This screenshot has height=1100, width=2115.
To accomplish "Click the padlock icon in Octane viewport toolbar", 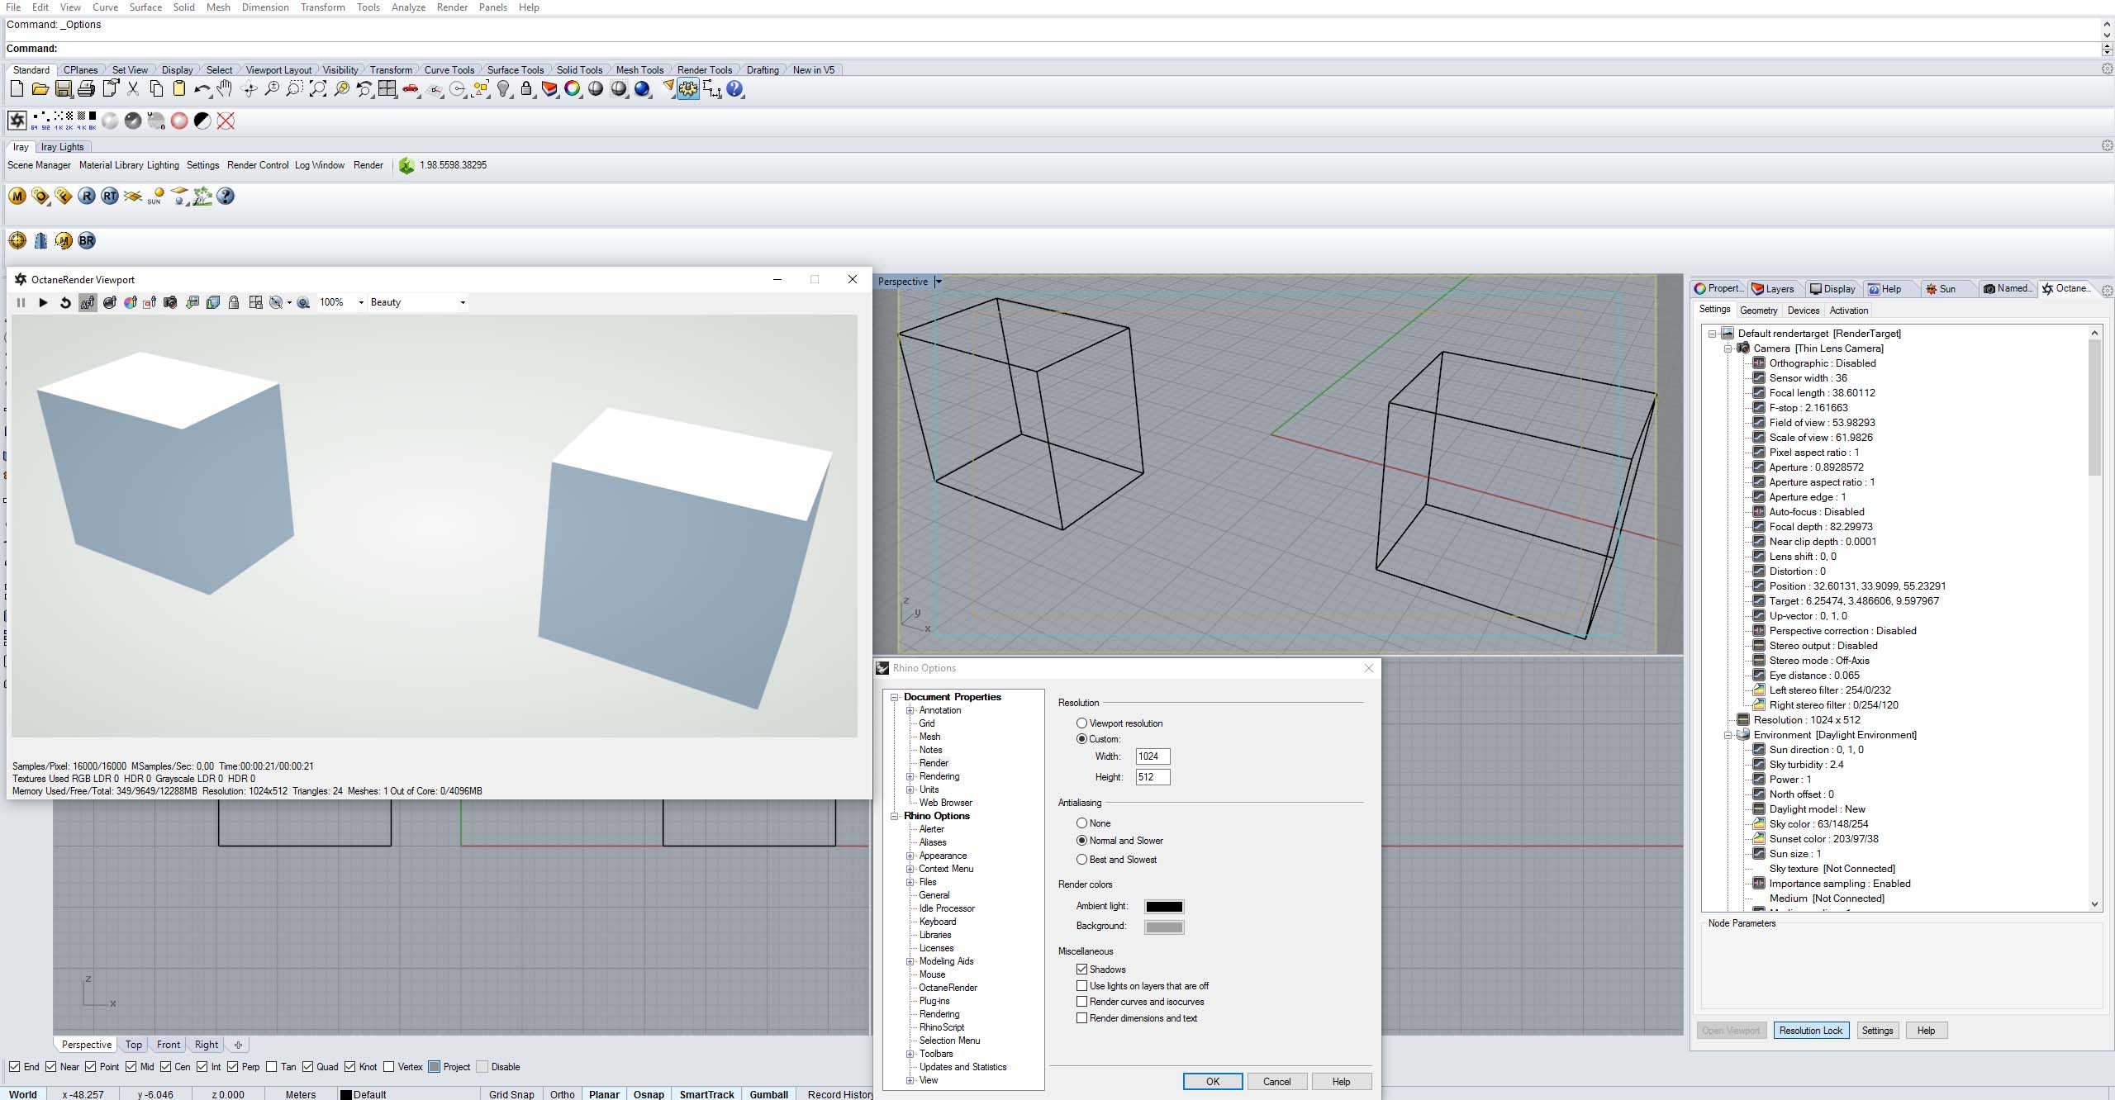I will coord(234,303).
